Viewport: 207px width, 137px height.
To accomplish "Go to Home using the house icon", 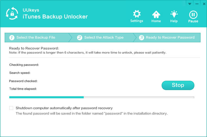I will [156, 14].
